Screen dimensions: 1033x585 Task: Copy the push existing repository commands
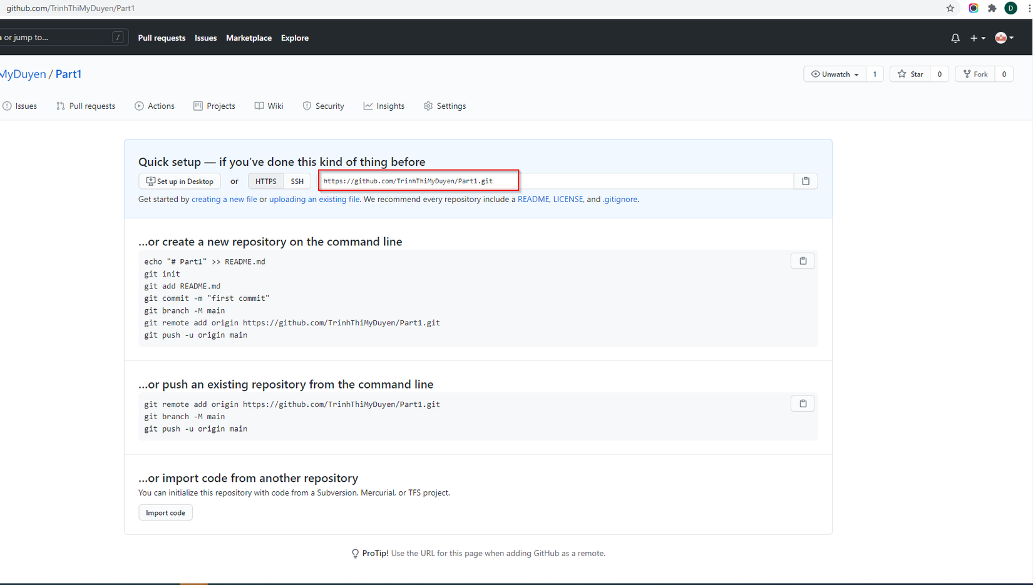click(803, 404)
